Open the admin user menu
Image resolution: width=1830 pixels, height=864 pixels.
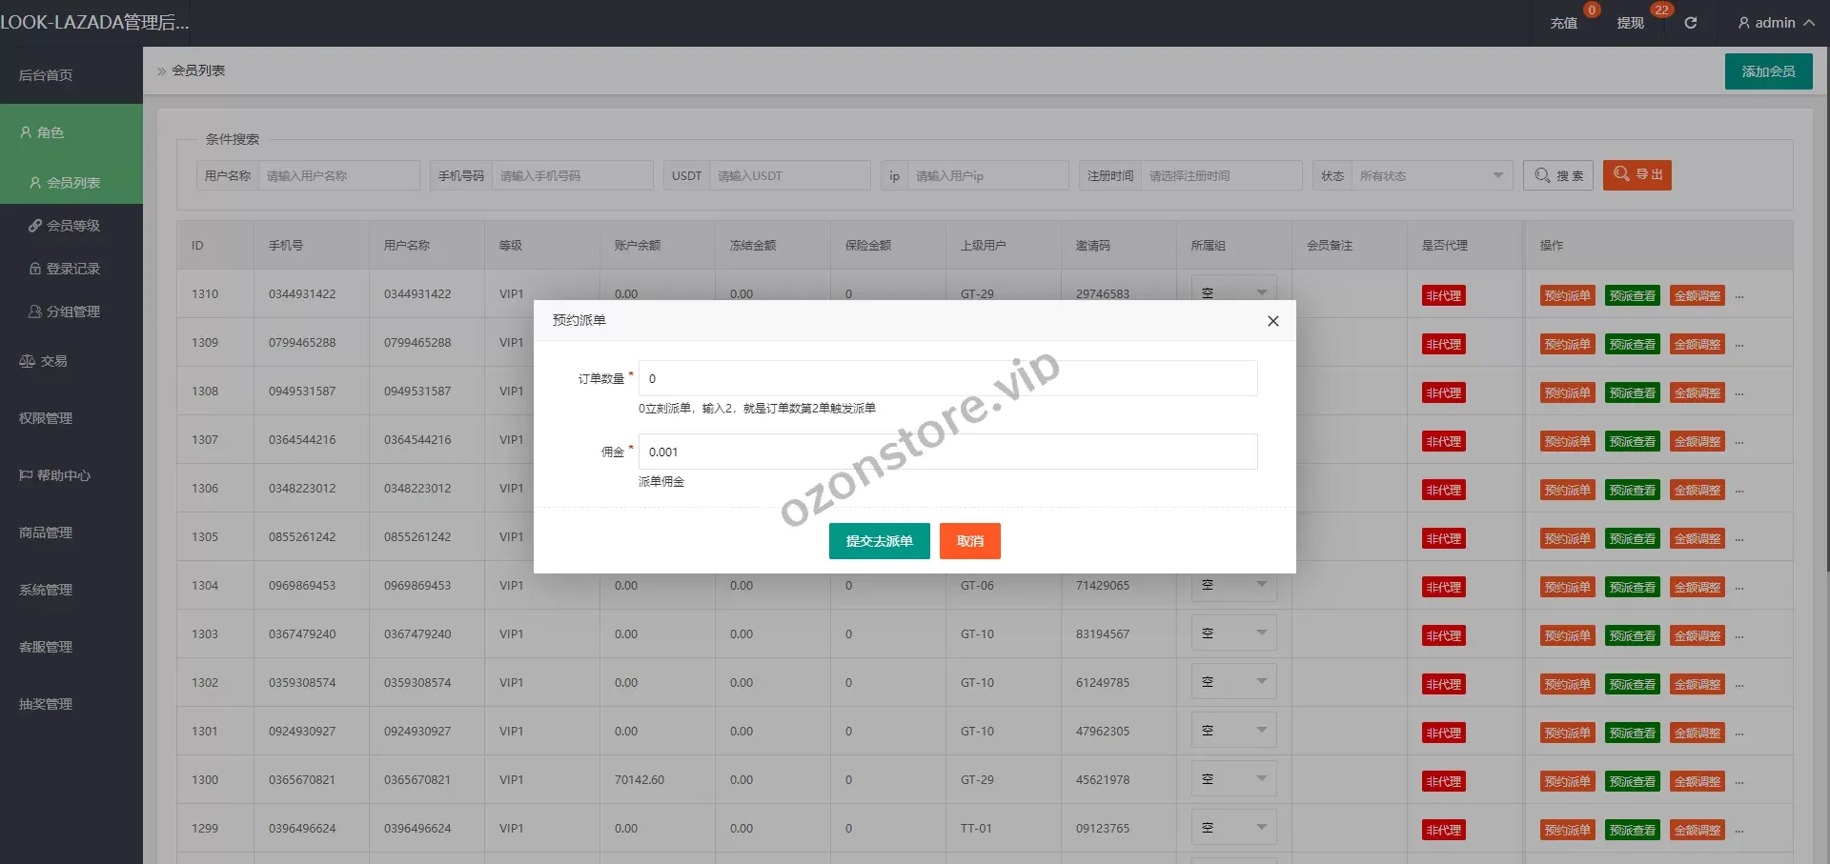(x=1775, y=23)
